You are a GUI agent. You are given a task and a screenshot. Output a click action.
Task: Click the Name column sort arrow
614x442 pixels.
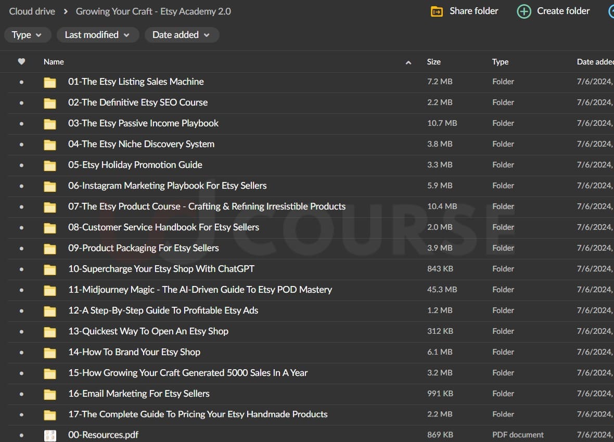coord(408,62)
